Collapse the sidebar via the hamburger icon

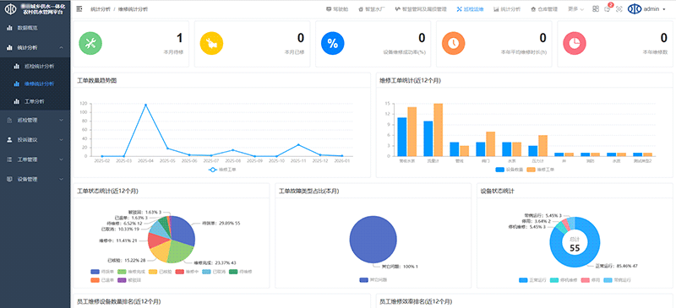coord(79,9)
